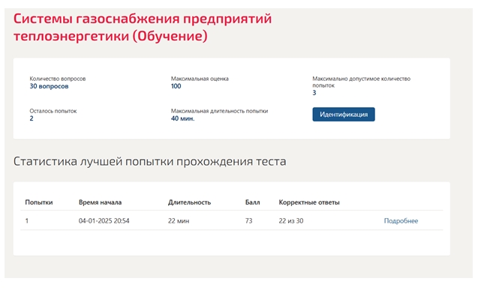Click the Время начала column header
Image resolution: width=481 pixels, height=290 pixels.
(100, 202)
